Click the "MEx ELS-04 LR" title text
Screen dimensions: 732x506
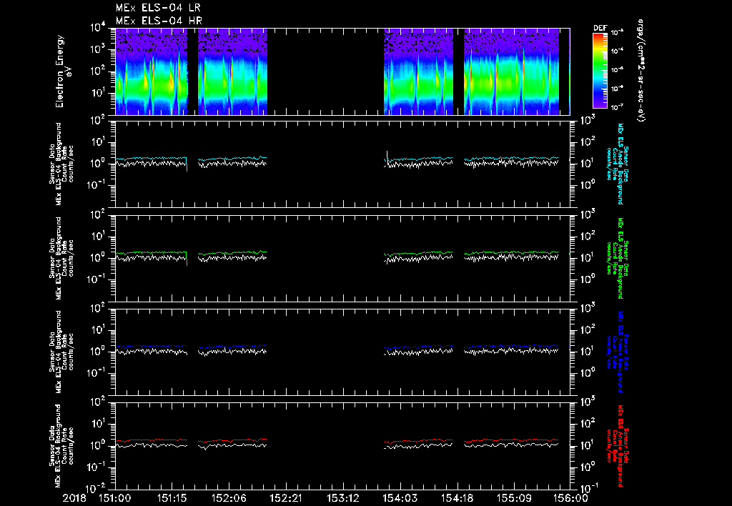(158, 8)
